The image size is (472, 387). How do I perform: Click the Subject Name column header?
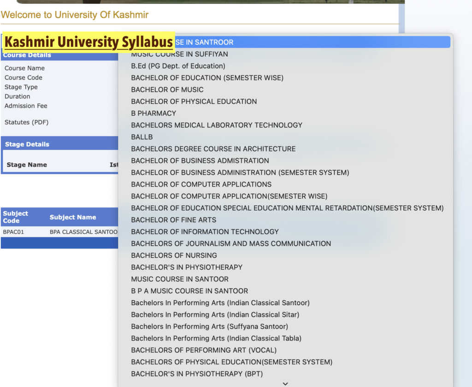73,217
